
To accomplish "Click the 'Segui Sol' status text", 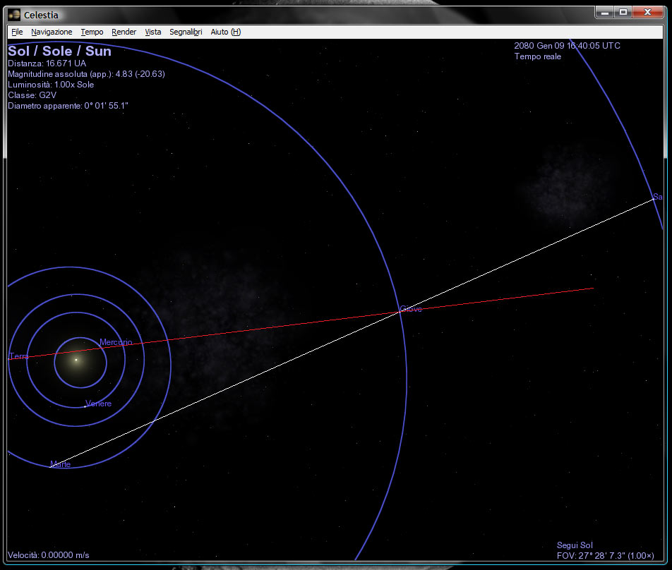I will pos(575,545).
